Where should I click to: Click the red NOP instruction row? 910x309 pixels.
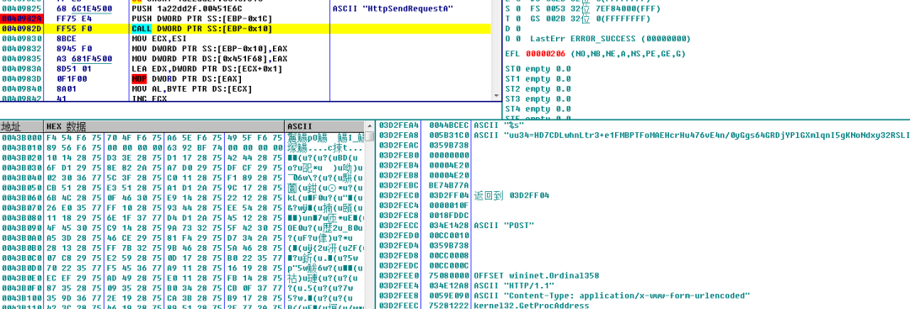pyautogui.click(x=246, y=79)
